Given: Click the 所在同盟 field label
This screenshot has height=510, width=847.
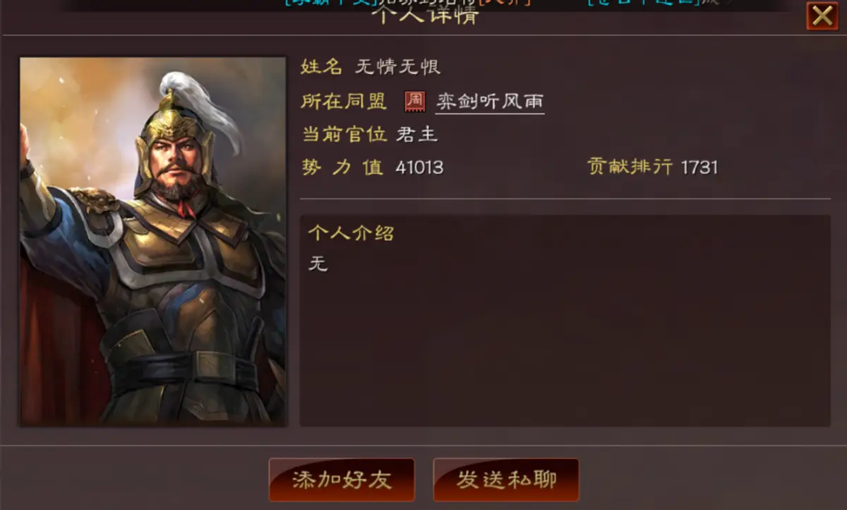Looking at the screenshot, I should pos(344,101).
